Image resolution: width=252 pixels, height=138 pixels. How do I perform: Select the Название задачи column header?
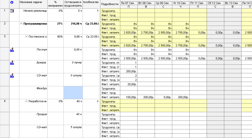click(x=33, y=4)
